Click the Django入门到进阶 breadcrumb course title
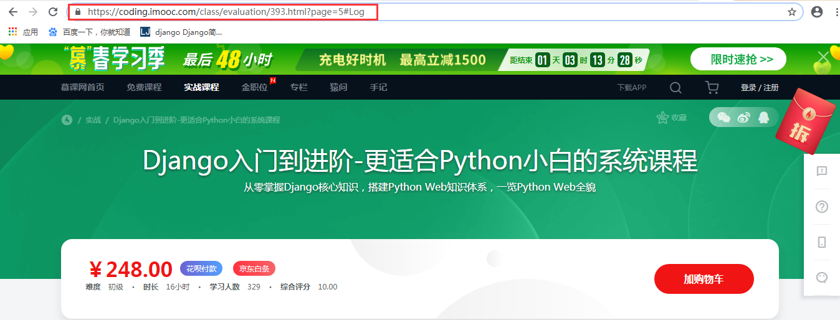 pyautogui.click(x=197, y=120)
